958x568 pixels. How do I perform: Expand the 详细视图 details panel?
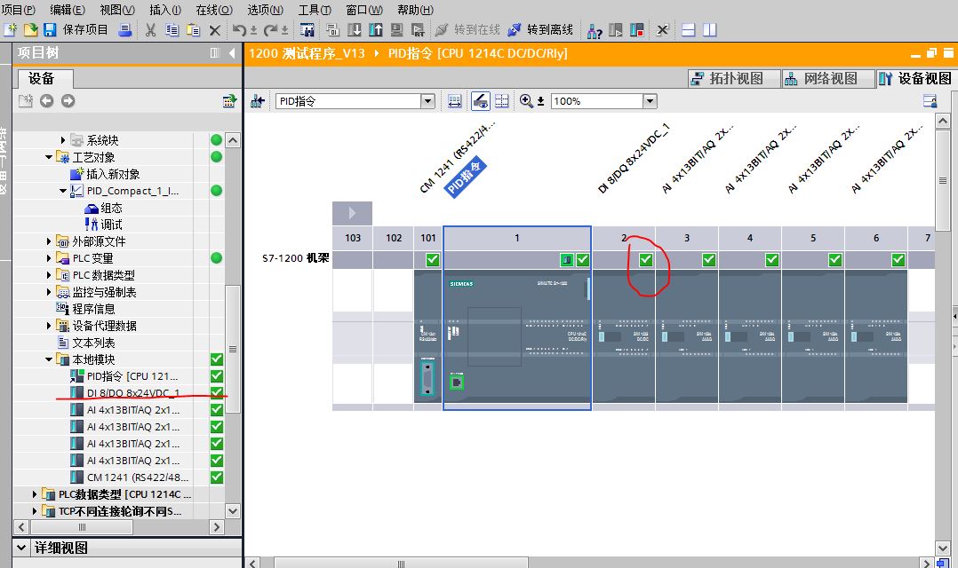[21, 548]
